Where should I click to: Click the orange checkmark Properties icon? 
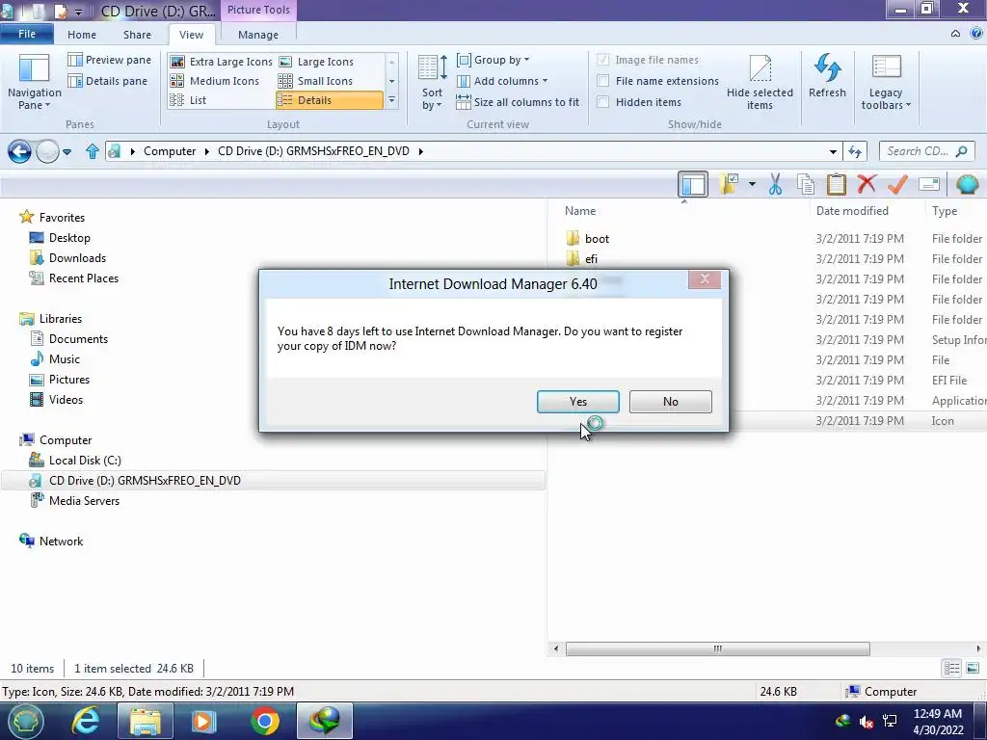pyautogui.click(x=897, y=184)
